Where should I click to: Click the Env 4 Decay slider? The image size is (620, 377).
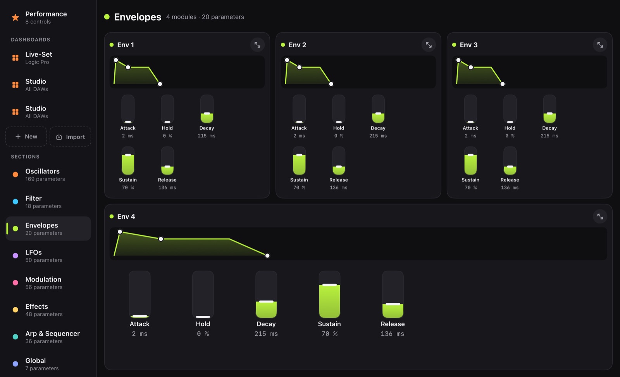[x=266, y=294]
